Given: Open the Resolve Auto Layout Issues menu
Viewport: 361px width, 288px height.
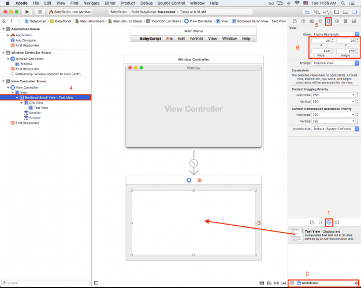Looking at the screenshot, I should coord(284,283).
